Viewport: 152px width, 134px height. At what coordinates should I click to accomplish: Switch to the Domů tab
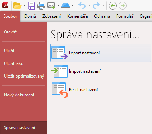click(x=30, y=16)
